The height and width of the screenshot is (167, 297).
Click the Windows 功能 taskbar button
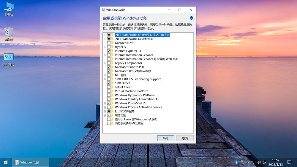click(x=31, y=162)
